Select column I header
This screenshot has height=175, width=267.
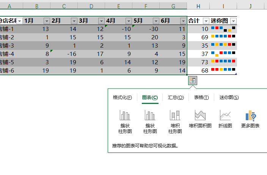[223, 6]
